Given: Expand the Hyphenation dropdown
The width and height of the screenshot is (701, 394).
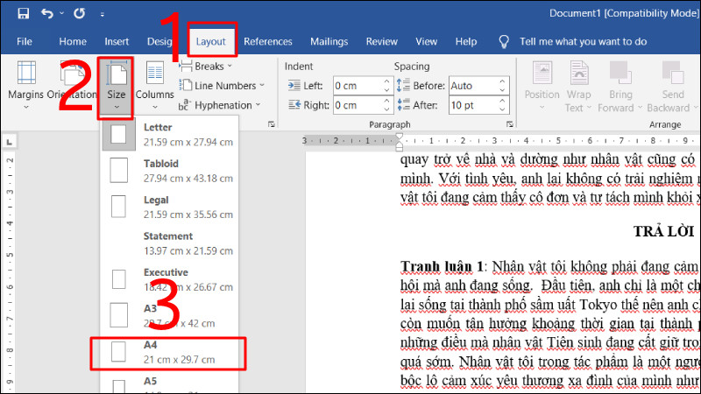Looking at the screenshot, I should (221, 105).
